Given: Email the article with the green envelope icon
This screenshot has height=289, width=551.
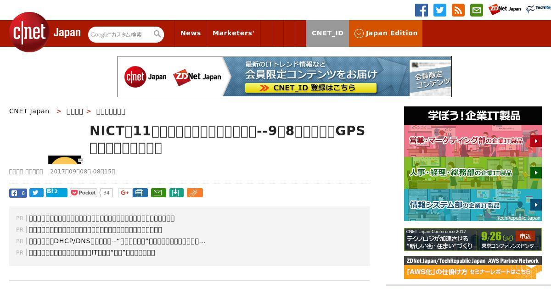Looking at the screenshot, I should tap(158, 193).
